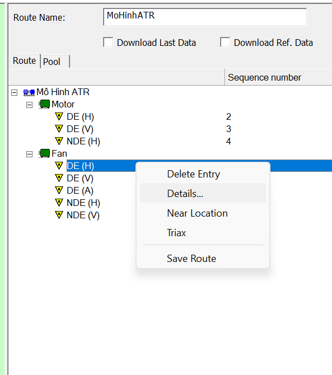332x375 pixels.
Task: Select NDE (H) label in the sequence 4 row
Action: click(x=83, y=142)
